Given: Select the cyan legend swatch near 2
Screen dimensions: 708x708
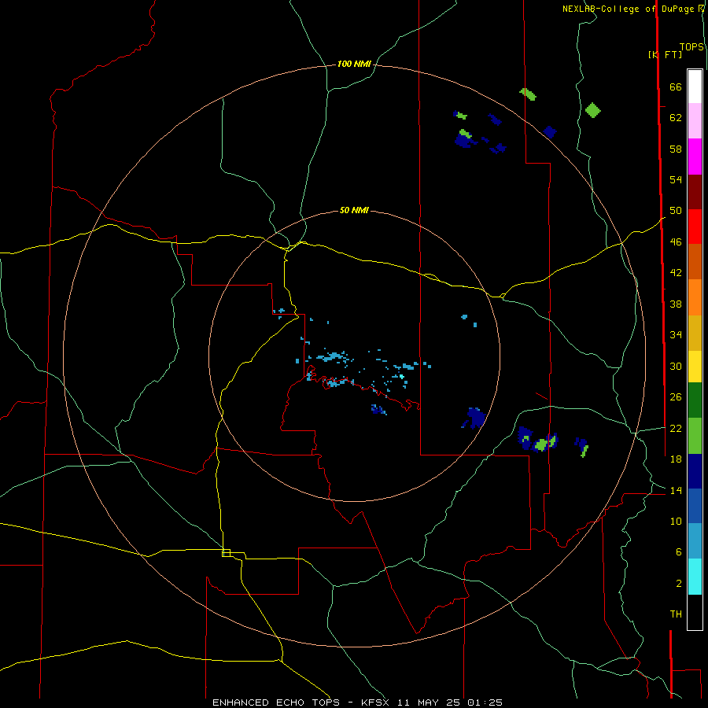Looking at the screenshot, I should (695, 577).
